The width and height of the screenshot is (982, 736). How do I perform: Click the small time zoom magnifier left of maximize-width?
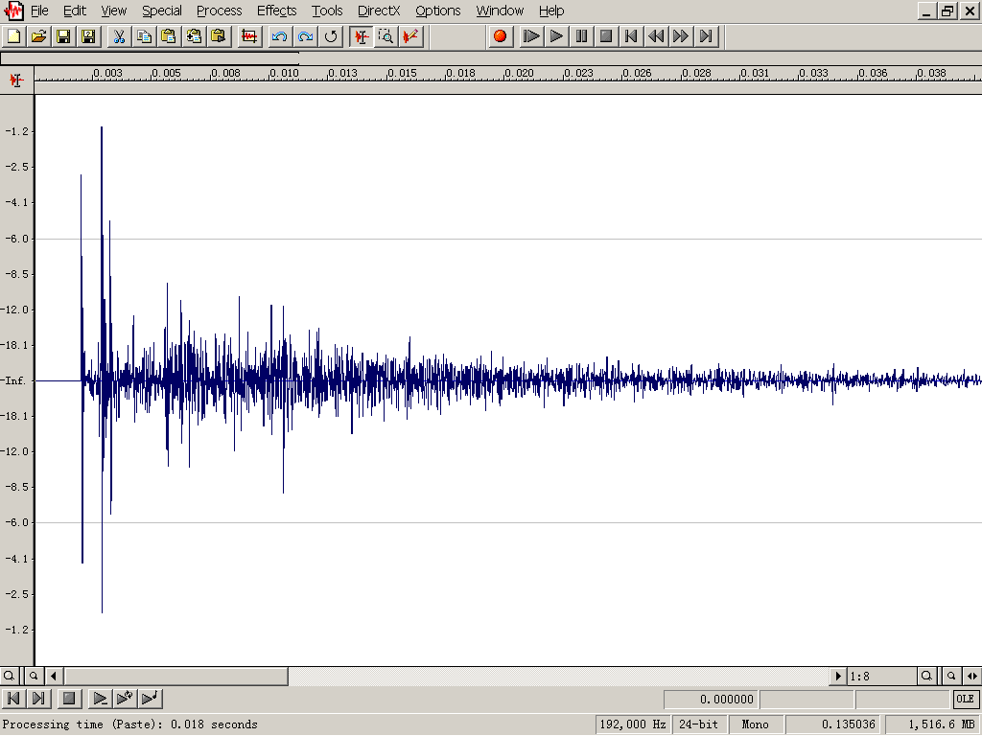(x=950, y=676)
